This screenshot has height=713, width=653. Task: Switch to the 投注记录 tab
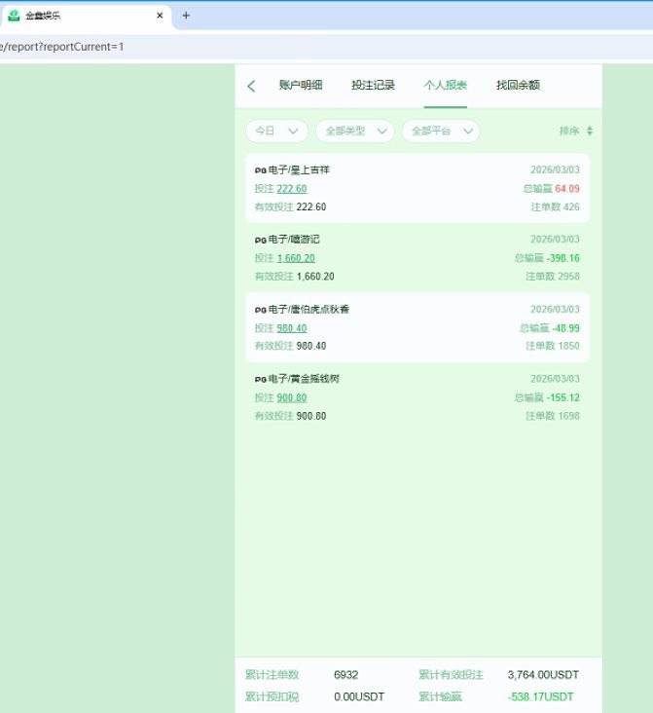tap(373, 85)
